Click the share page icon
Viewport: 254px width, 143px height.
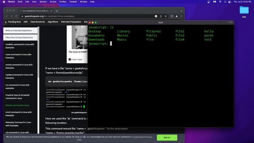tap(161, 16)
